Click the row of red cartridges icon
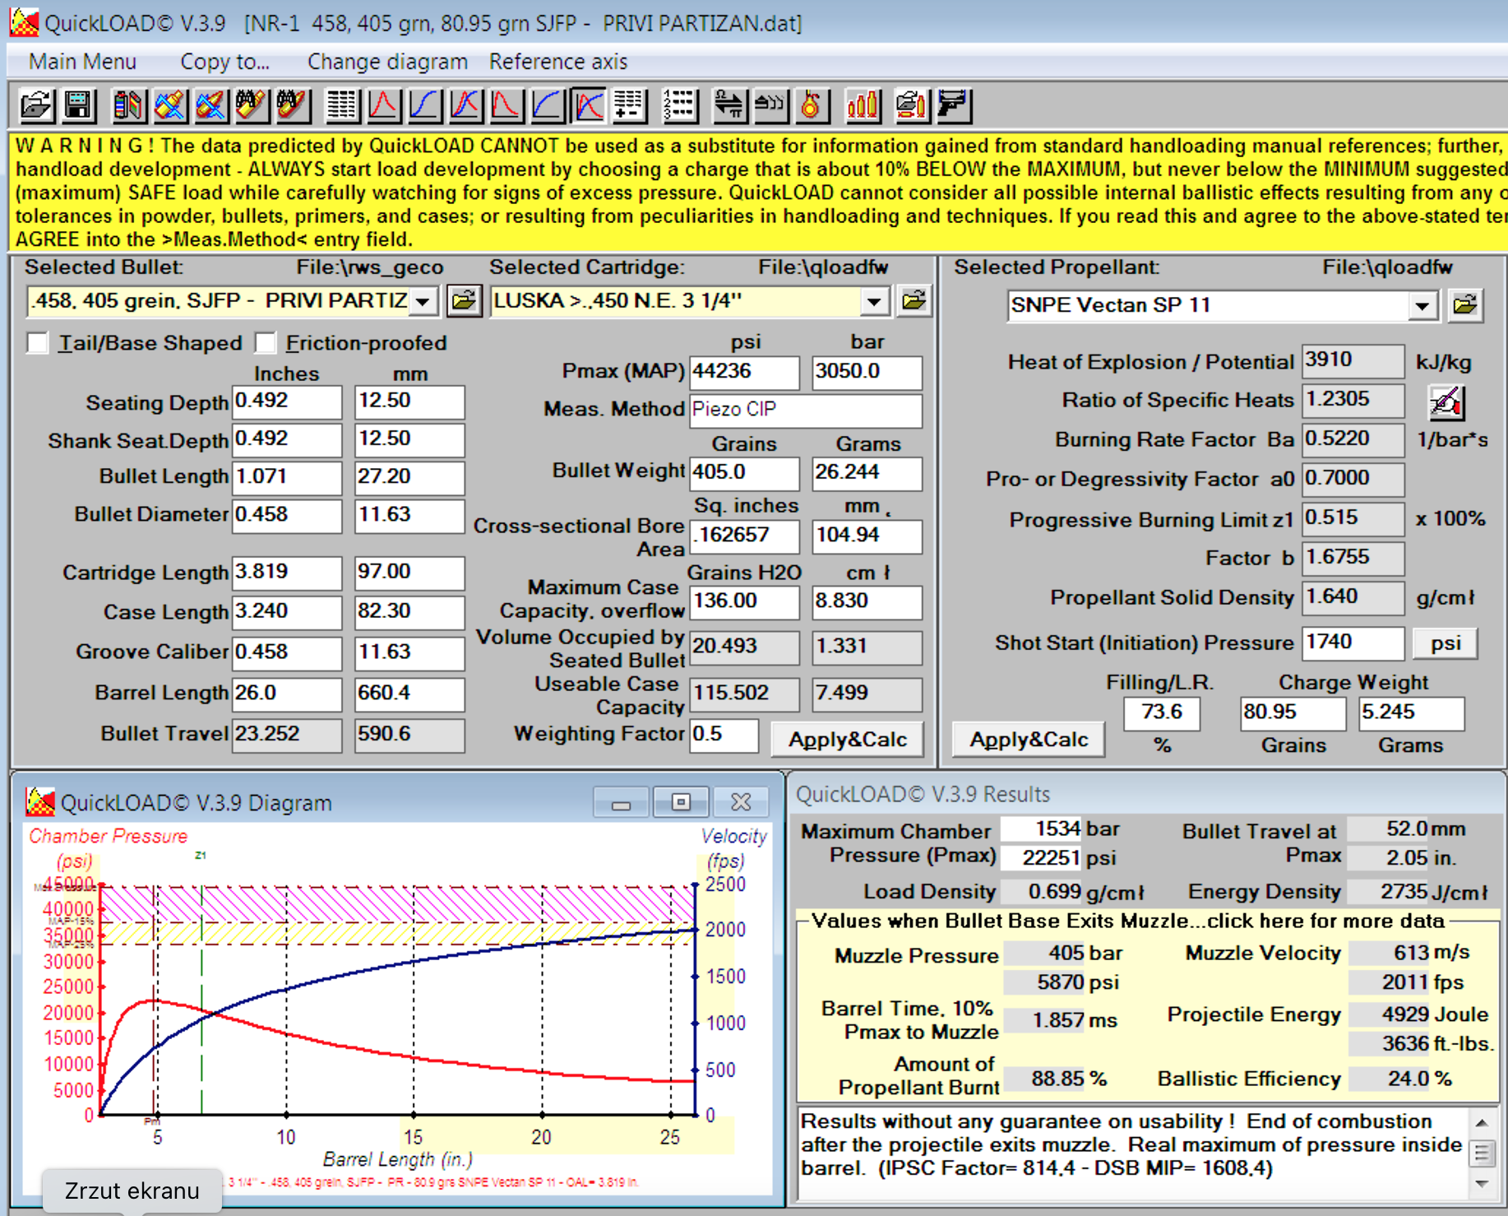 click(x=863, y=105)
